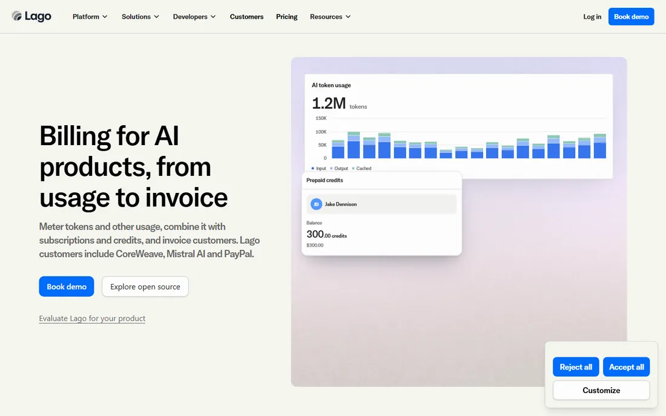Go to the Customers page
The image size is (666, 416).
(247, 16)
